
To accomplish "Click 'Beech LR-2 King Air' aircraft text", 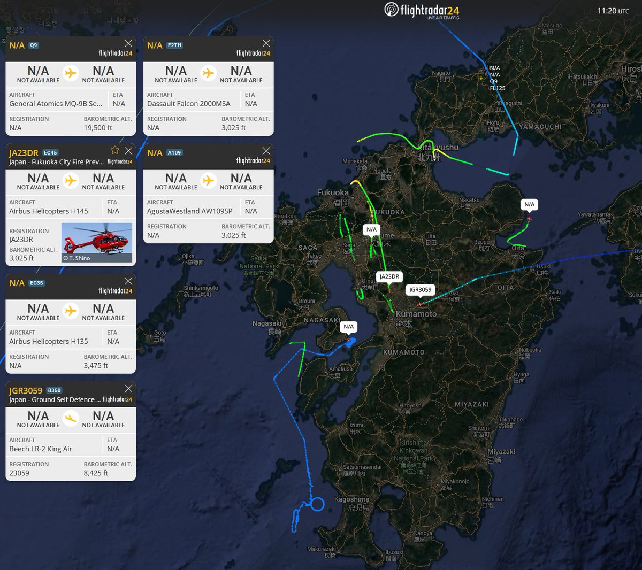I will point(41,449).
